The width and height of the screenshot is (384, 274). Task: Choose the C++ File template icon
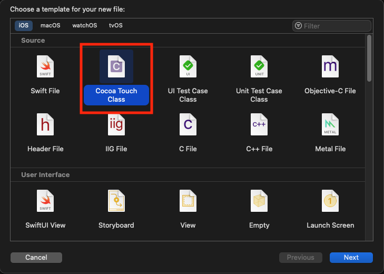tap(259, 124)
